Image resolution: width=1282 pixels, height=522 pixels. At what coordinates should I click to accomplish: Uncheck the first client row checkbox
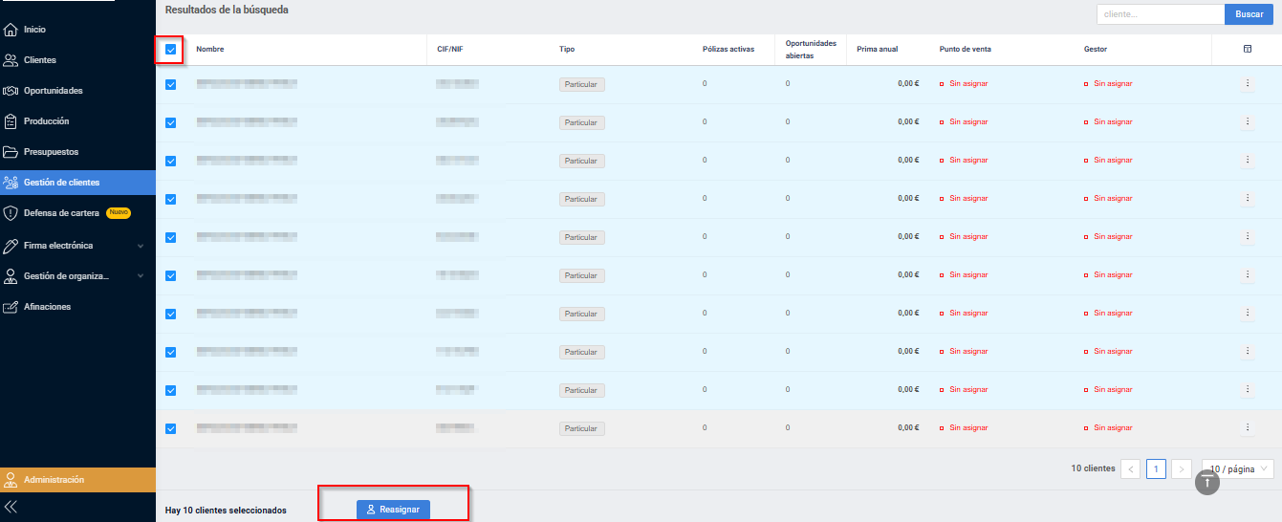coord(171,84)
